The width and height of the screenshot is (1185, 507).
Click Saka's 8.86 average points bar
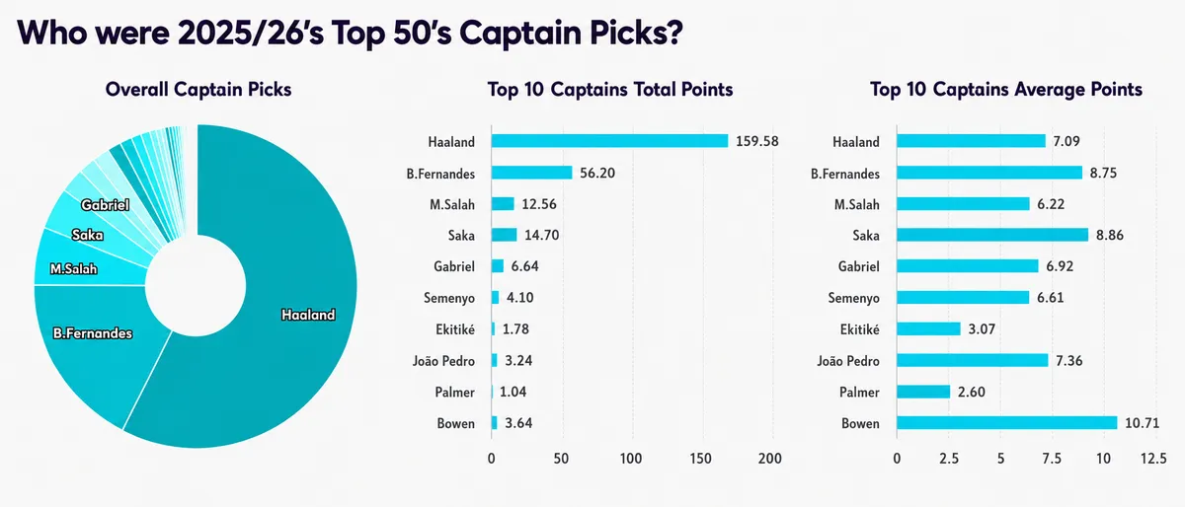click(x=992, y=235)
